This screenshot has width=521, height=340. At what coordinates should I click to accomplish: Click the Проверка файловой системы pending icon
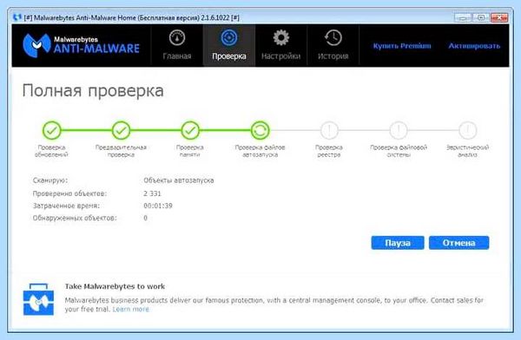399,130
